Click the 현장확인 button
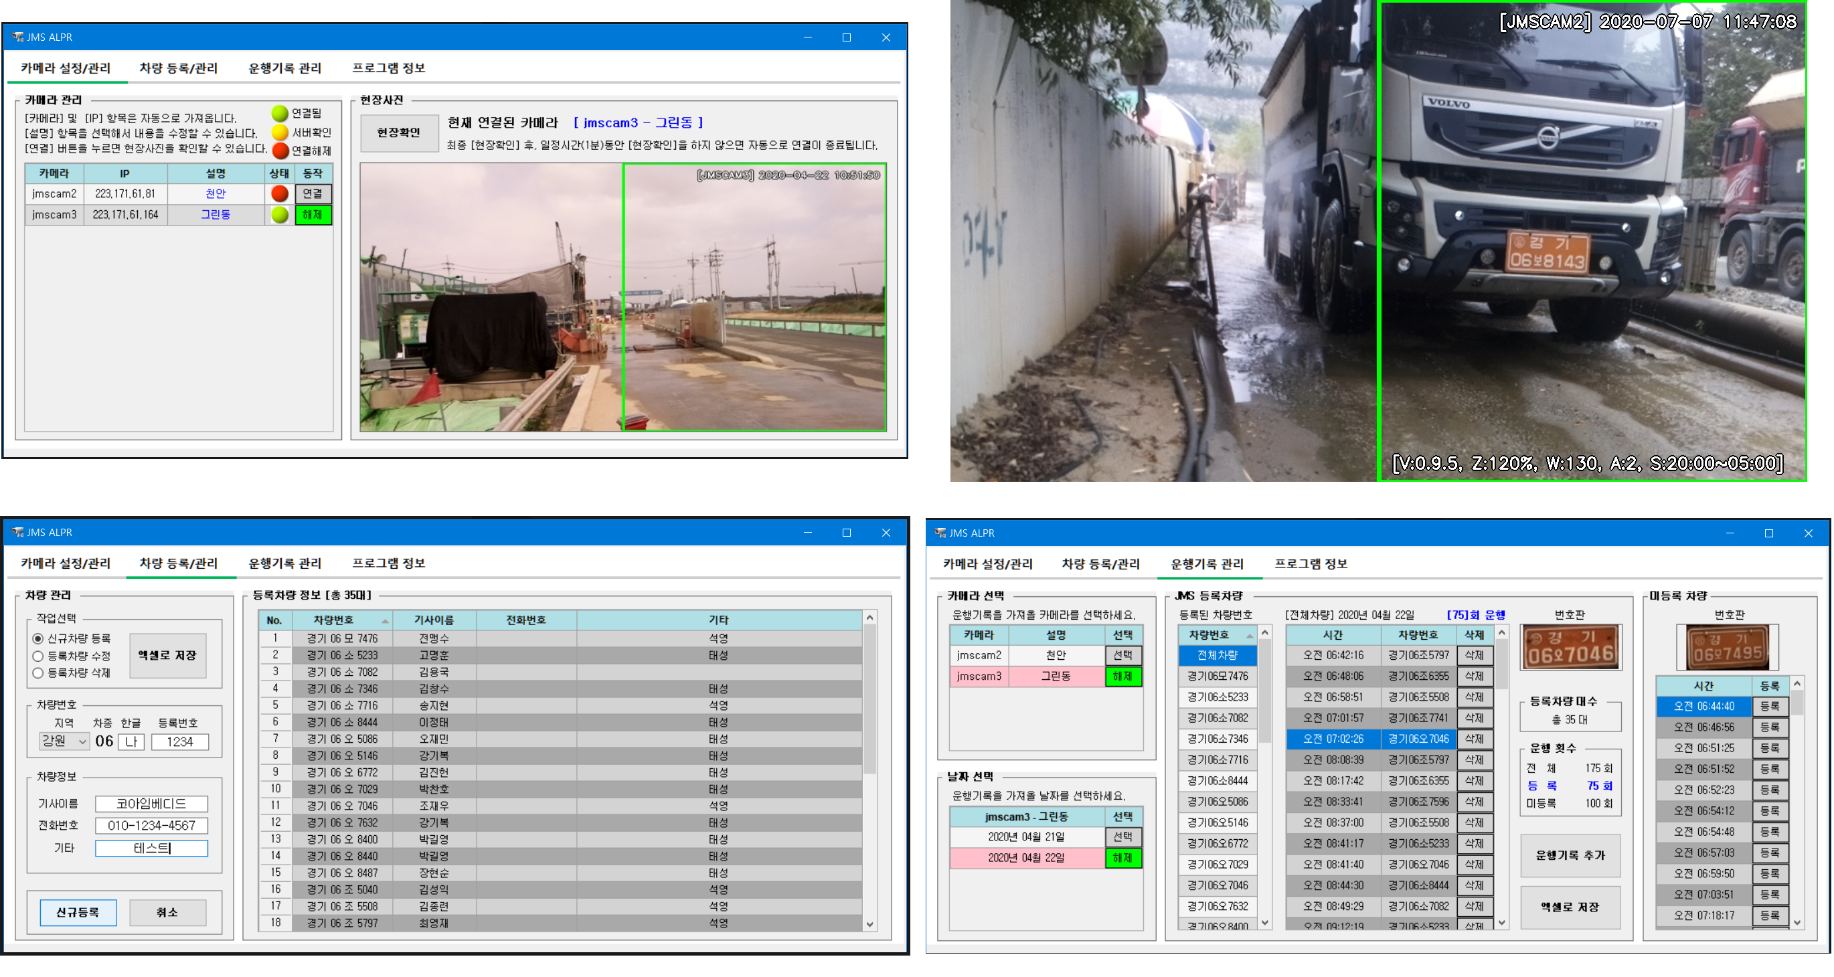The height and width of the screenshot is (977, 1834). pos(399,133)
